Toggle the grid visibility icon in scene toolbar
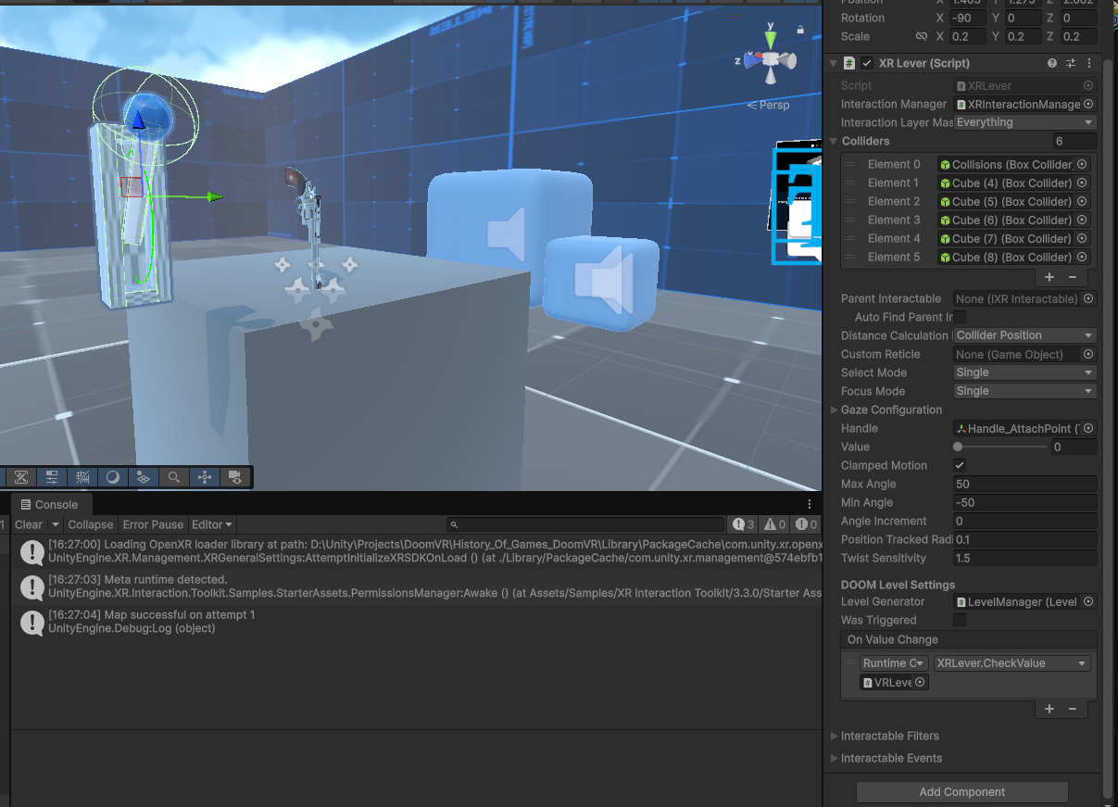 click(82, 477)
